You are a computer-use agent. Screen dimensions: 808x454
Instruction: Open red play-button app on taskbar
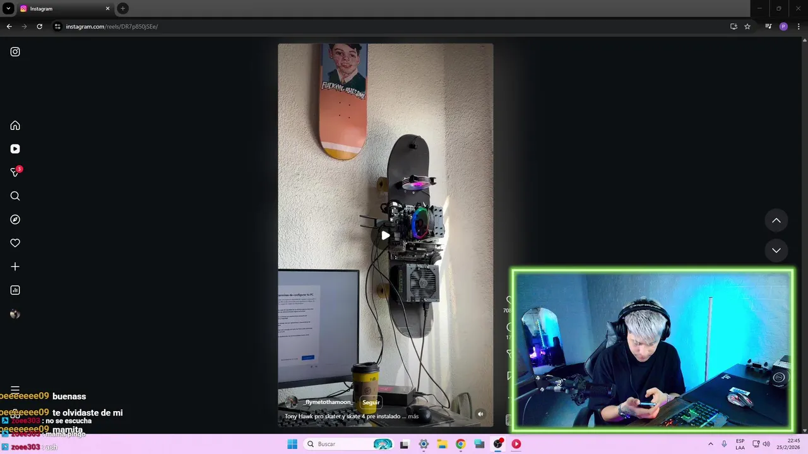point(516,444)
